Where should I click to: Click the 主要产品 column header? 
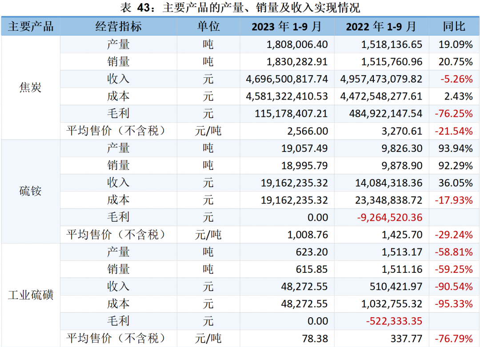pyautogui.click(x=30, y=26)
